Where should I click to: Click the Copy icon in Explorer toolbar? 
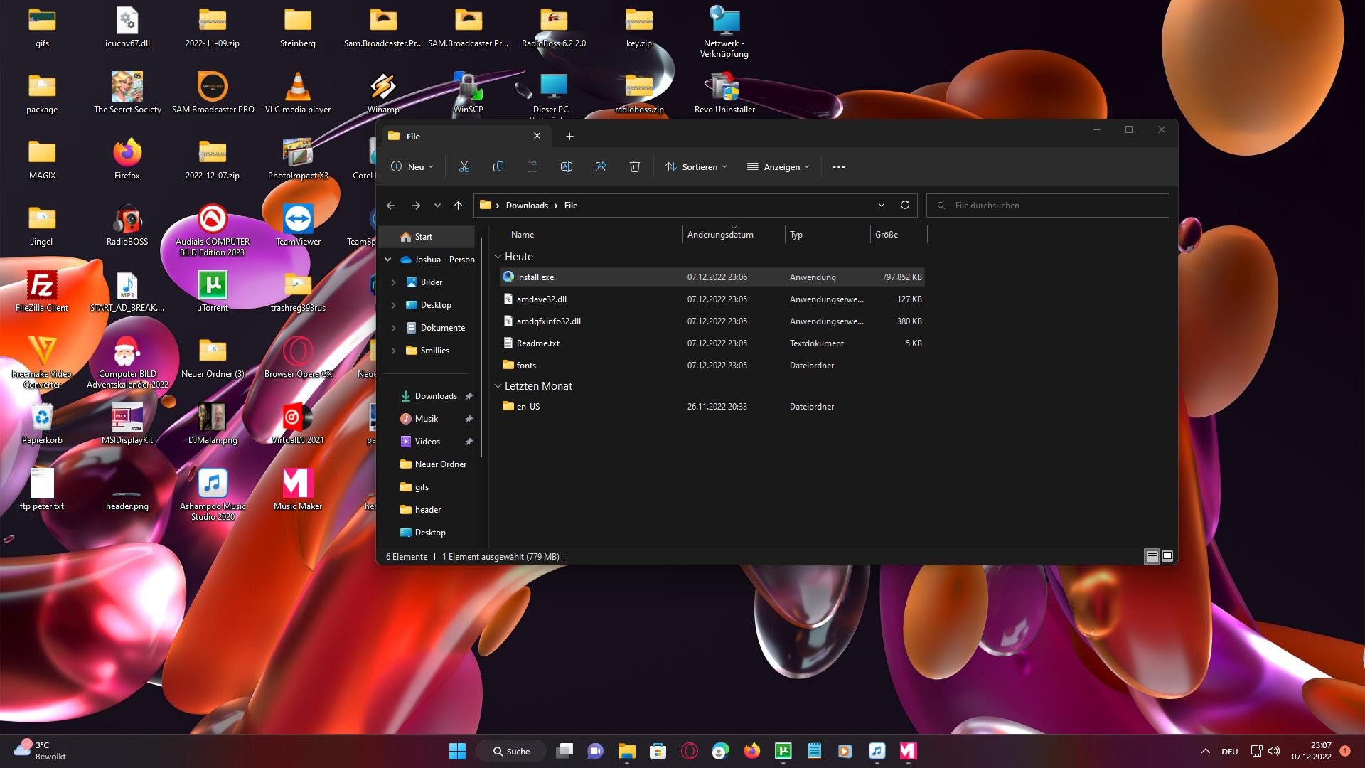[x=498, y=166]
